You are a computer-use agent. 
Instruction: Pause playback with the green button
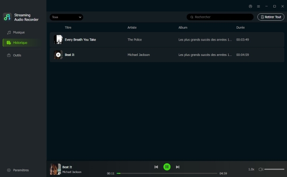click(x=167, y=167)
